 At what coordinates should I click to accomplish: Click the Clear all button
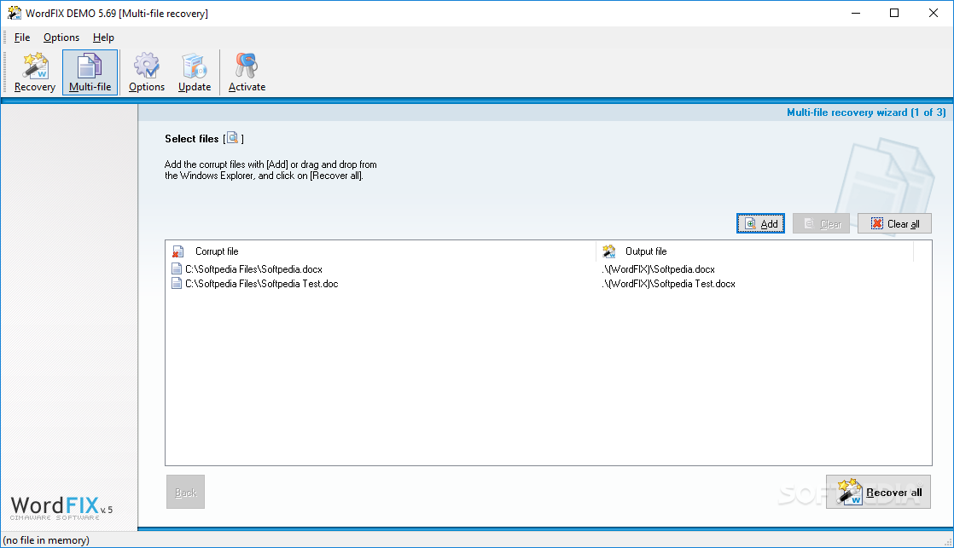coord(894,223)
